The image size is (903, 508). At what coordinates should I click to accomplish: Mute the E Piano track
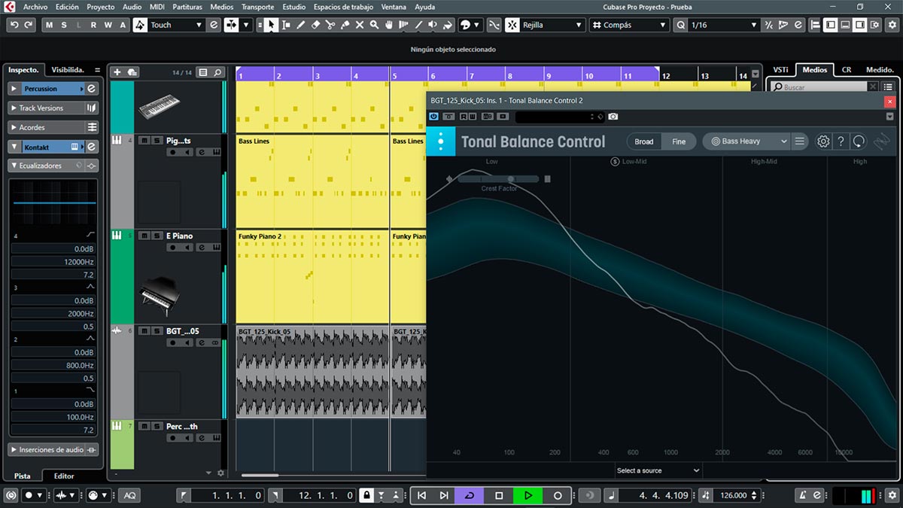(x=144, y=236)
